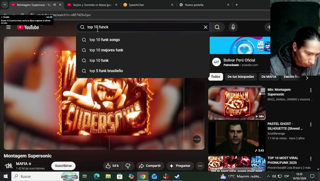Open the Windows notification center icon

[312, 176]
